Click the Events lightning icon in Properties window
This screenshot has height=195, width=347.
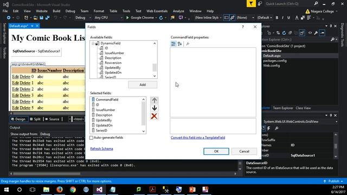[269, 128]
